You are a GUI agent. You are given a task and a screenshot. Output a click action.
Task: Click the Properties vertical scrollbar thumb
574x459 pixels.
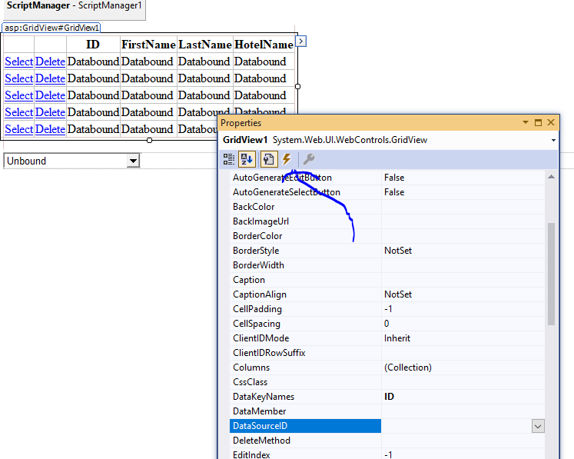[x=551, y=274]
